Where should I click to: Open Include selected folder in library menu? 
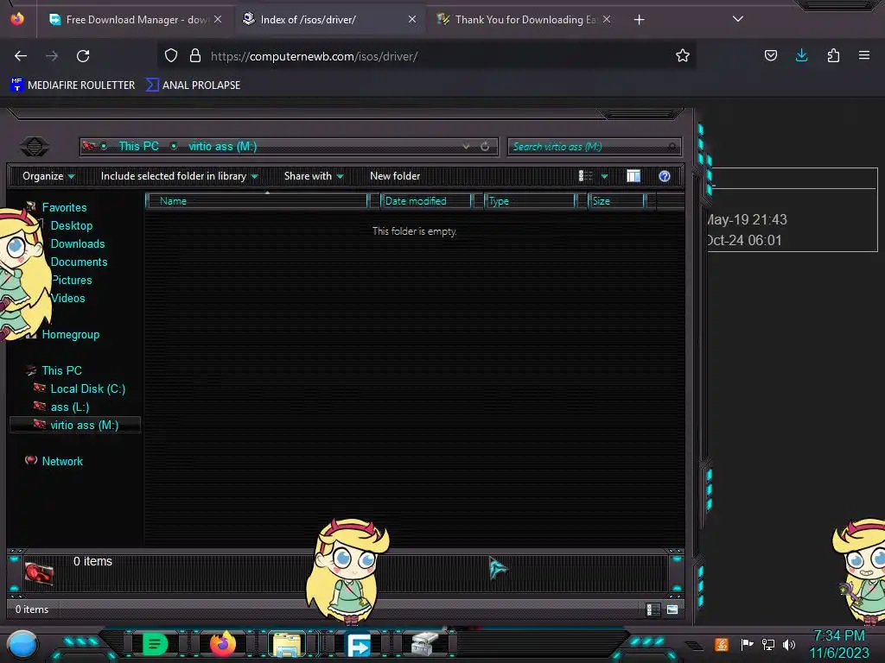coord(180,176)
